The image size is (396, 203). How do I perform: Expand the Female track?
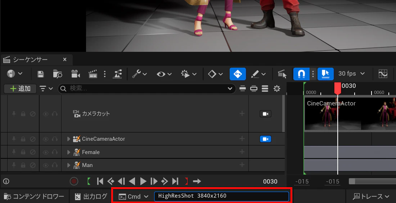coord(68,152)
